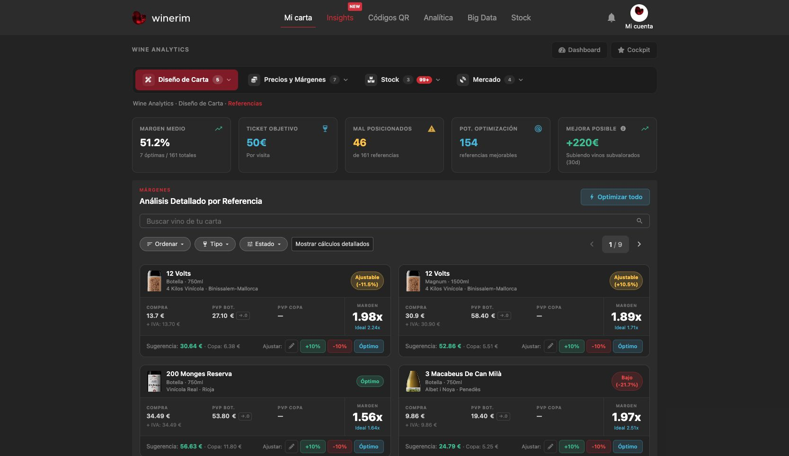The image size is (789, 456).
Task: Click round-to-.0 icon for 200 Monges Reserva
Action: point(245,416)
